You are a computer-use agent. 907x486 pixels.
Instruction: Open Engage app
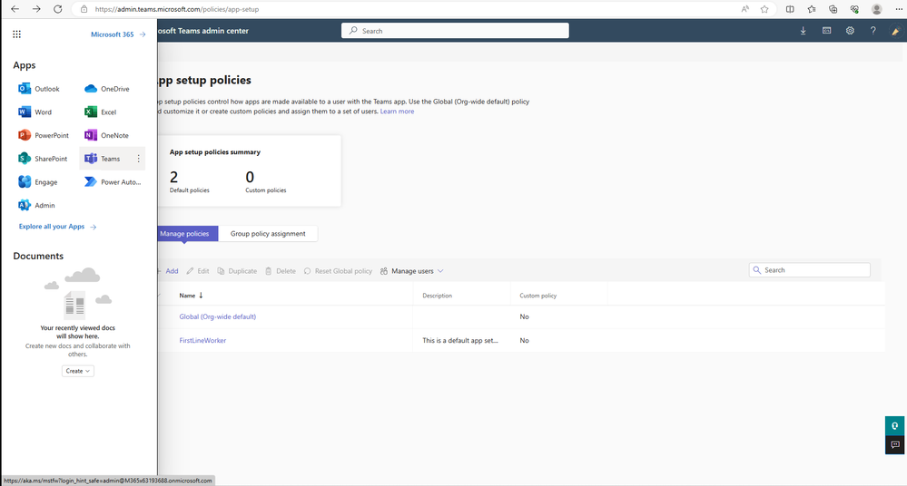[37, 182]
